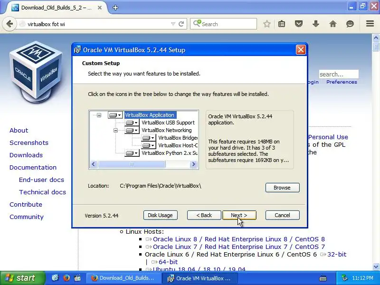Click the website search field
The height and width of the screenshot is (285, 380).
[339, 74]
